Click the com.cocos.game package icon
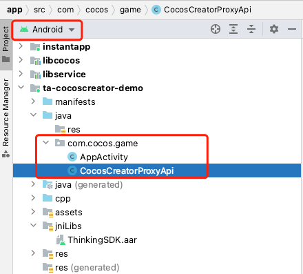303x274 pixels. tap(60, 143)
